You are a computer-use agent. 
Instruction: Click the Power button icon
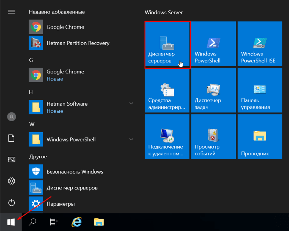[11, 202]
